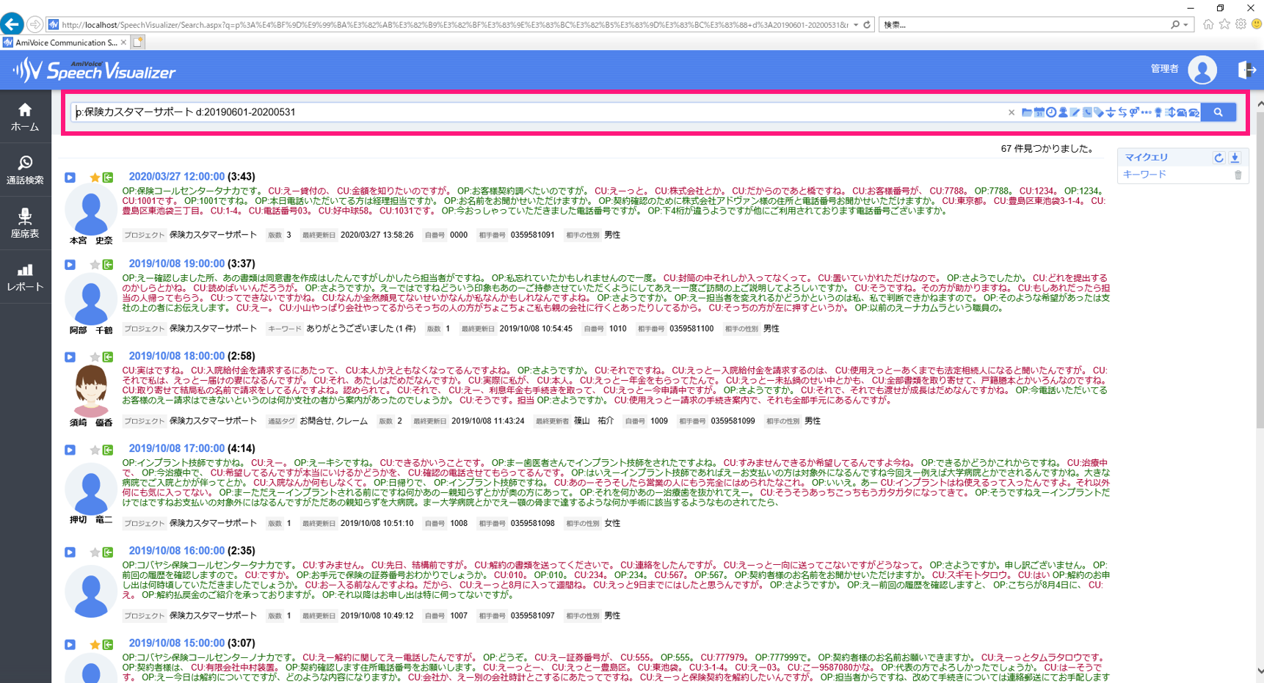Star the 2019/10/08 17:00:00 call
Viewport: 1264px width, 683px height.
coord(95,450)
